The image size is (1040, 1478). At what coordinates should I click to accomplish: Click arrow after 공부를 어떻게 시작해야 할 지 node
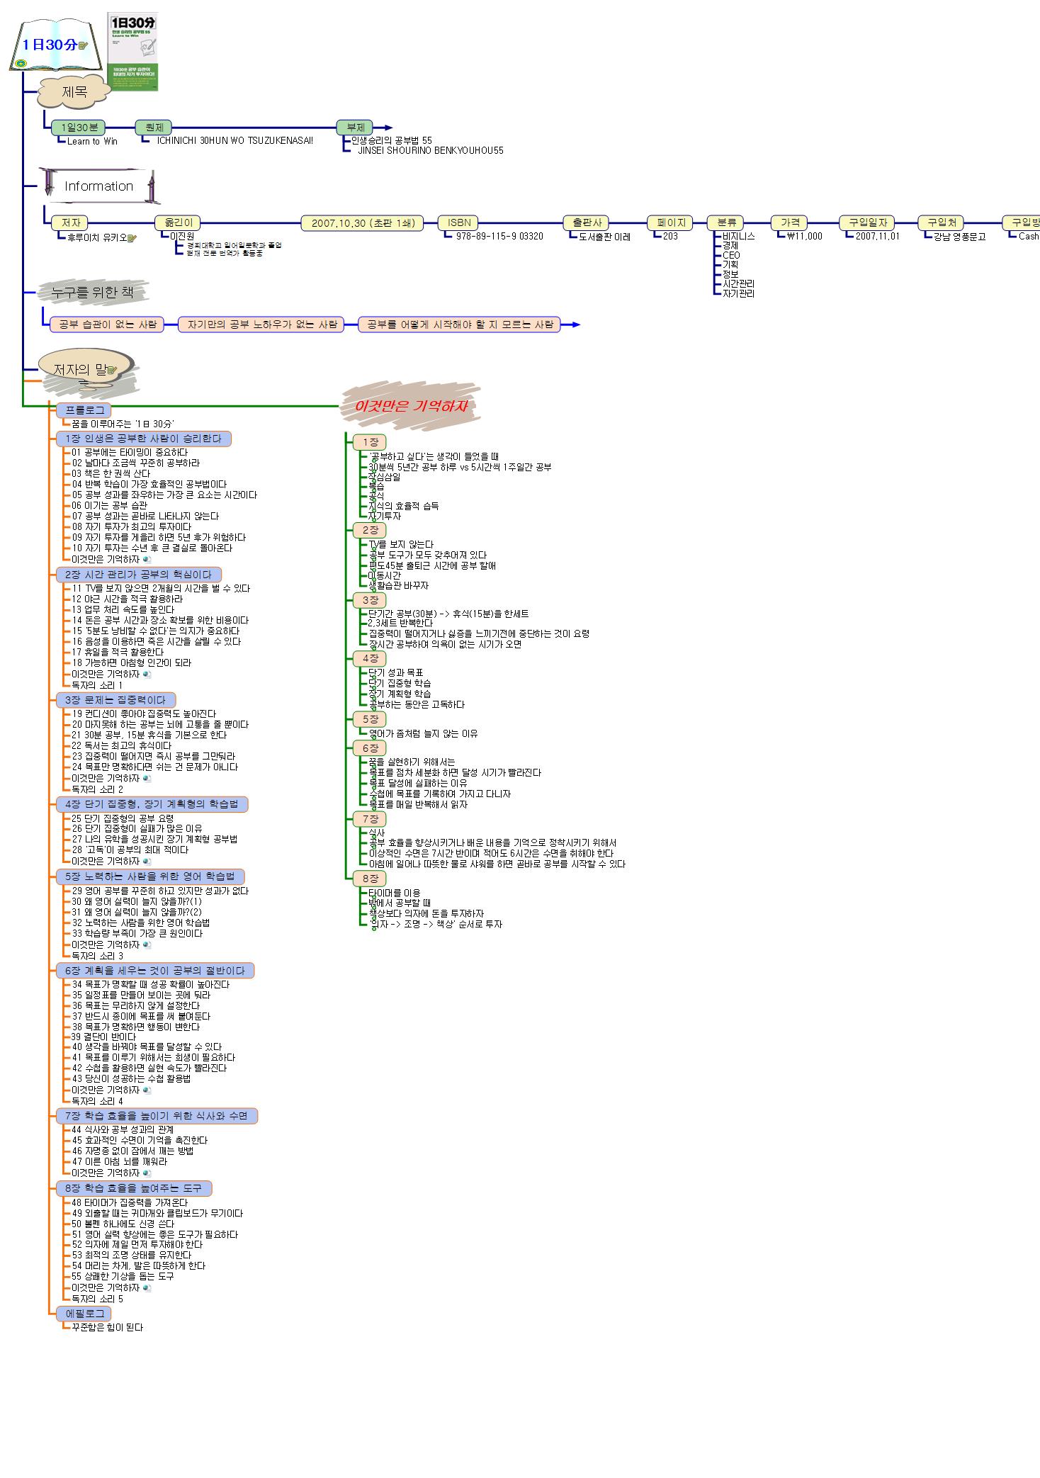575,325
